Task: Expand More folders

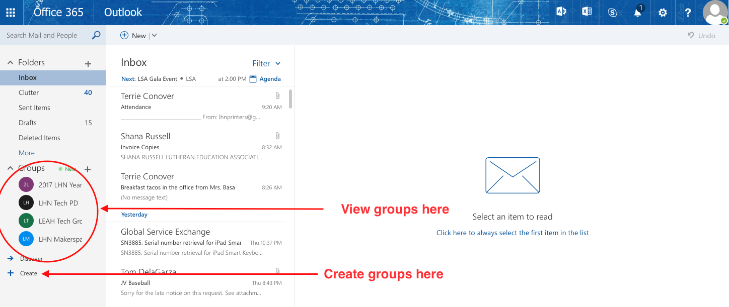Action: 27,153
